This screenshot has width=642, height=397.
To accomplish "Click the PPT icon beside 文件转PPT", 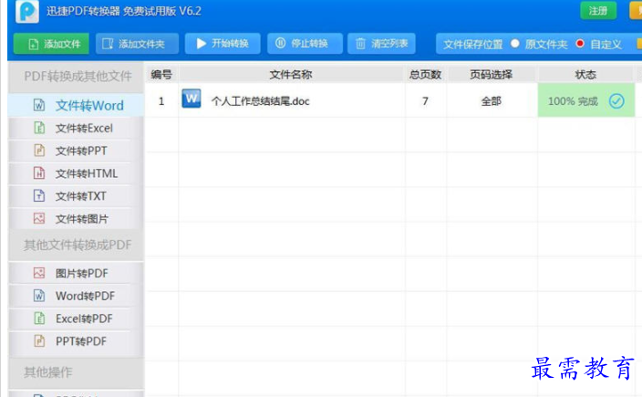I will [39, 151].
